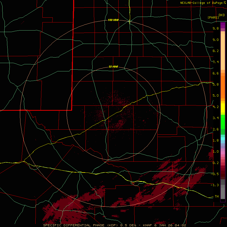Click the 5.8 value on the legend

(216, 84)
